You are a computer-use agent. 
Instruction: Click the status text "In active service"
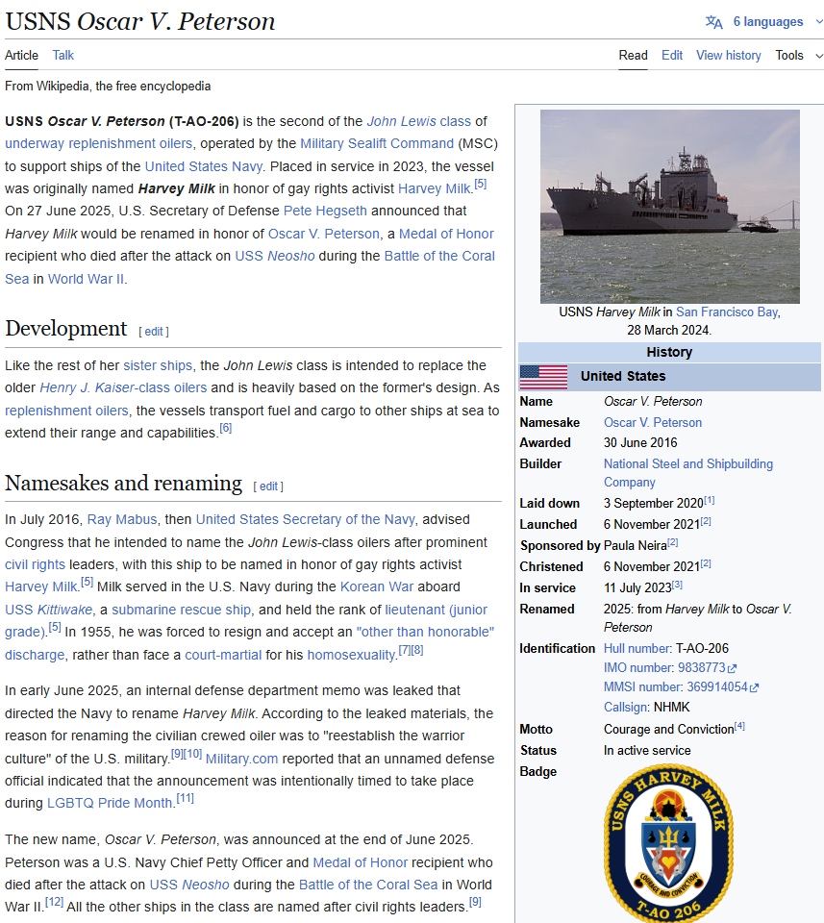(x=647, y=751)
